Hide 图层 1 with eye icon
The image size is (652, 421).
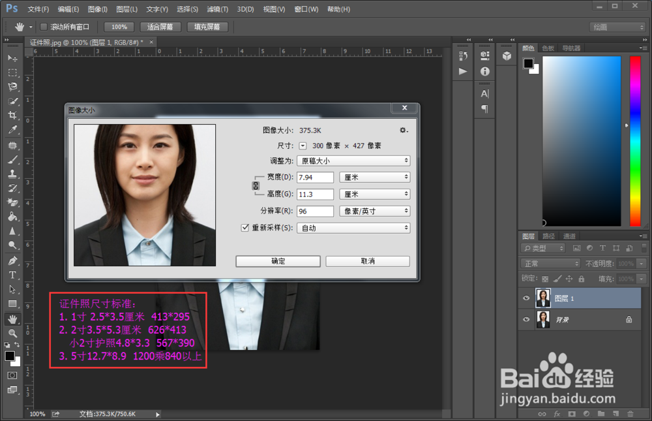[526, 298]
